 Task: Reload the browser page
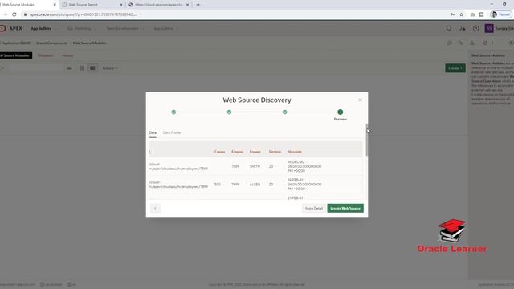[14, 14]
